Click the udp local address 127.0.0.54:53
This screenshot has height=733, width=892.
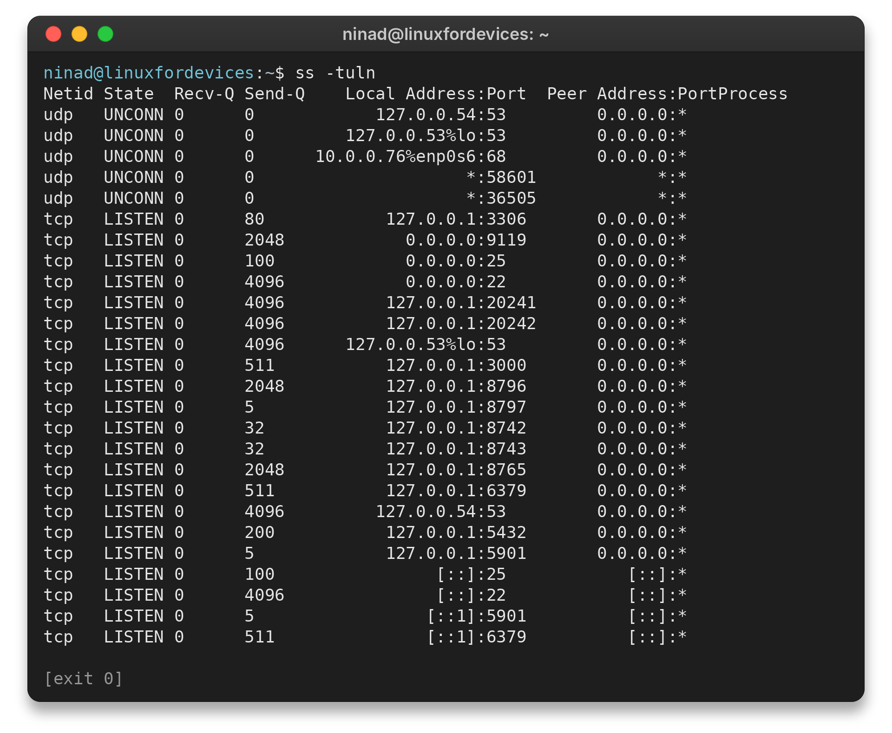(x=440, y=115)
